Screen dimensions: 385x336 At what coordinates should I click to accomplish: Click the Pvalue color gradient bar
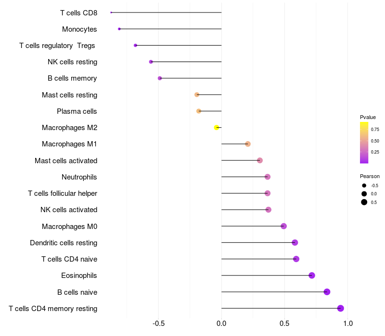364,143
